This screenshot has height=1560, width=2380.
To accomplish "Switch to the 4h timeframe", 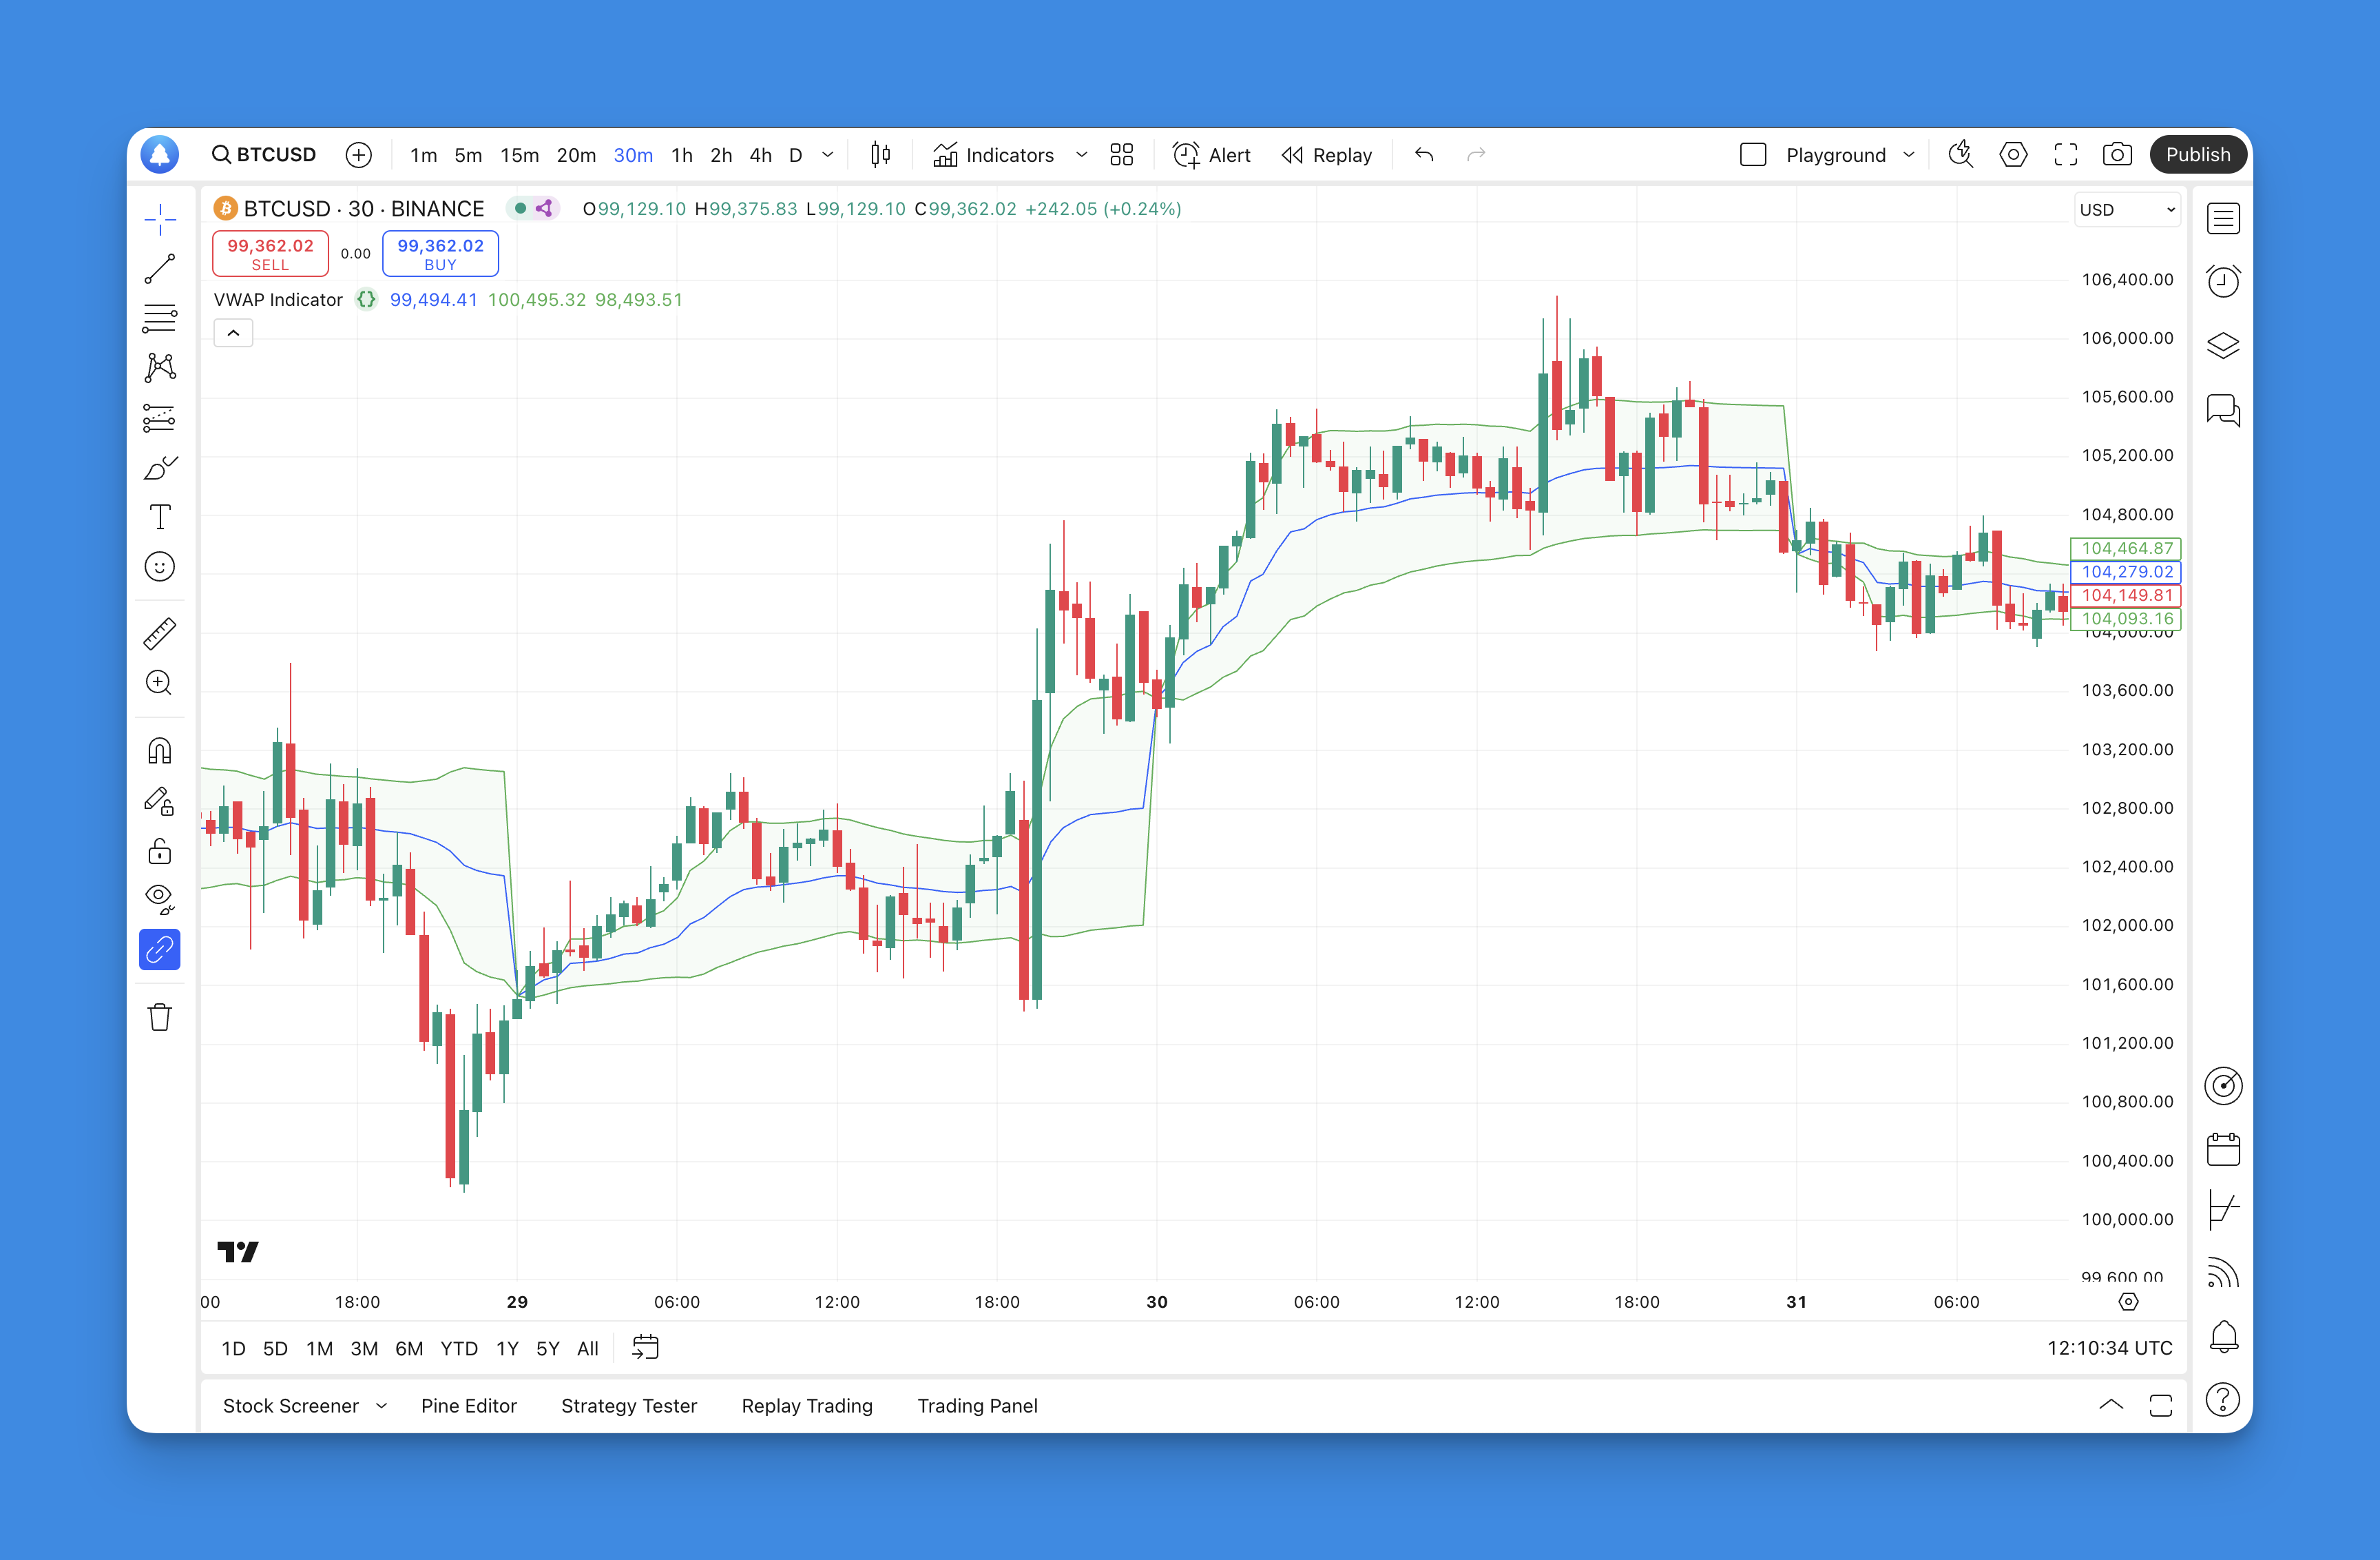I will [761, 155].
